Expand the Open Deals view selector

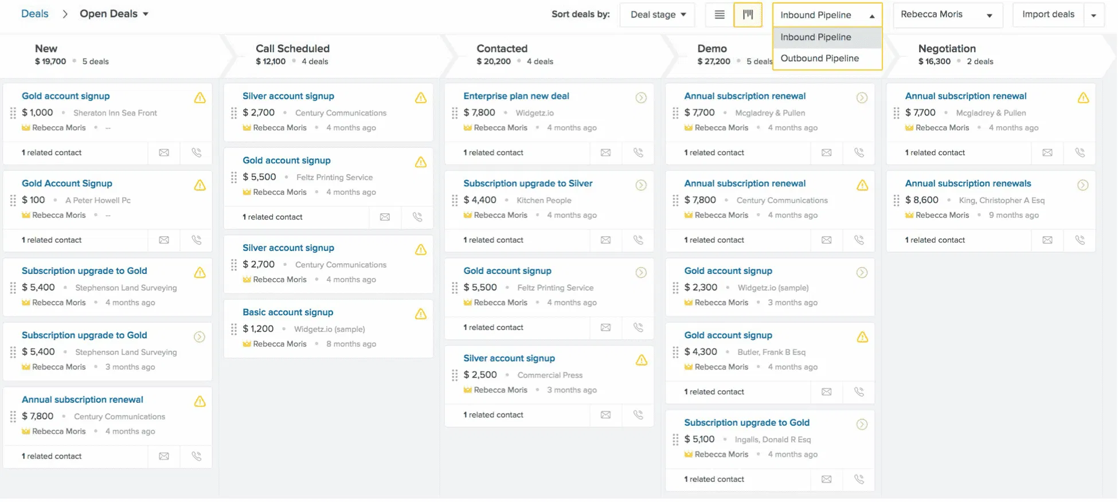(114, 14)
